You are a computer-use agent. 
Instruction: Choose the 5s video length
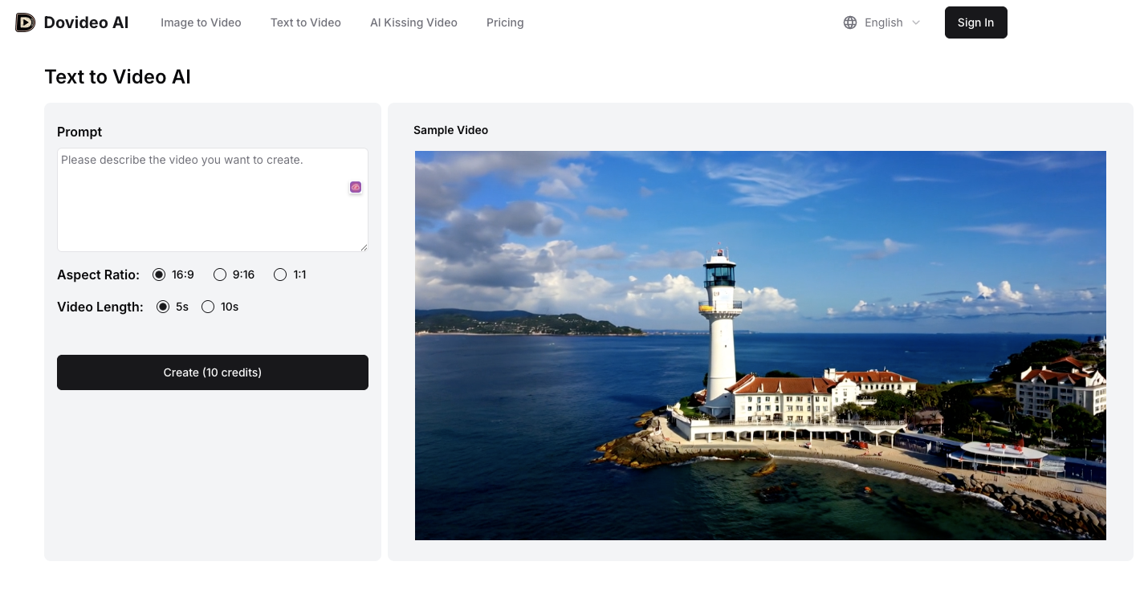coord(163,307)
